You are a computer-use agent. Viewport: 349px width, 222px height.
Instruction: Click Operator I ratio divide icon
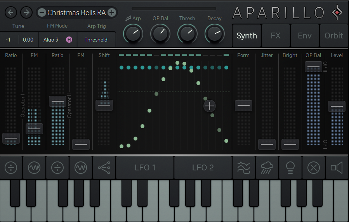tap(11, 168)
